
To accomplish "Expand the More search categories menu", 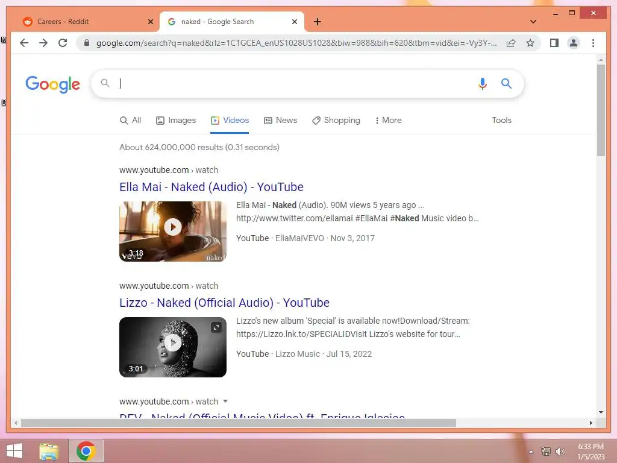I will point(389,121).
